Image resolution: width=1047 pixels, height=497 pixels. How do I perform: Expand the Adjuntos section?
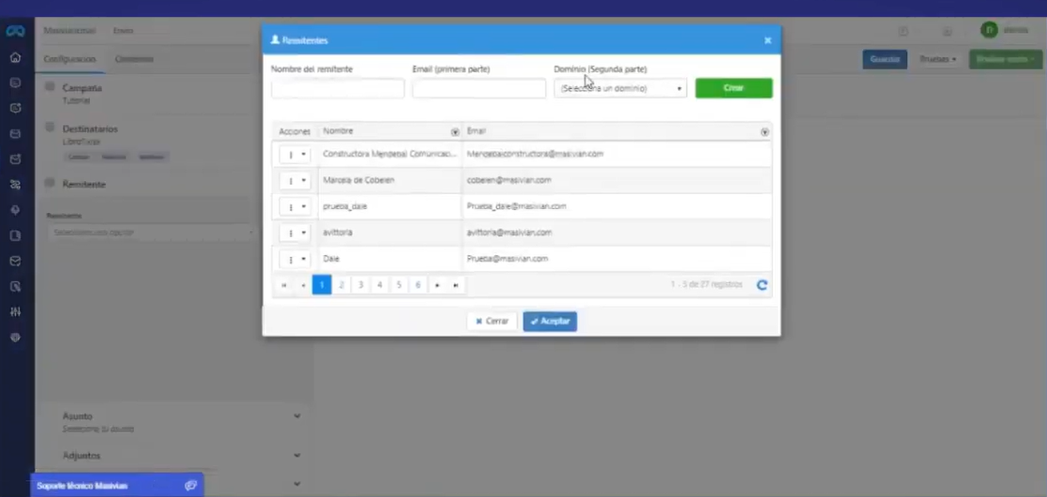pyautogui.click(x=297, y=456)
